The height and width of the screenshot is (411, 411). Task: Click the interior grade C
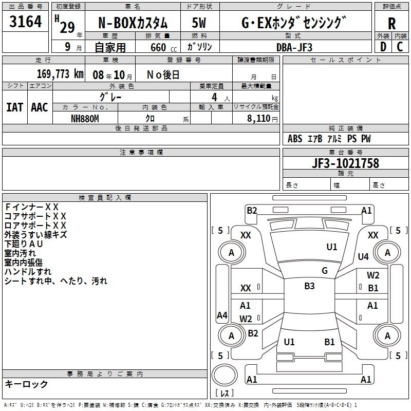[400, 47]
